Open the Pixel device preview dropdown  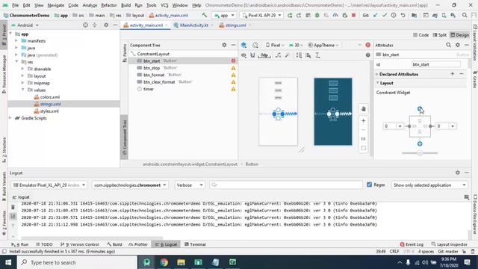275,45
